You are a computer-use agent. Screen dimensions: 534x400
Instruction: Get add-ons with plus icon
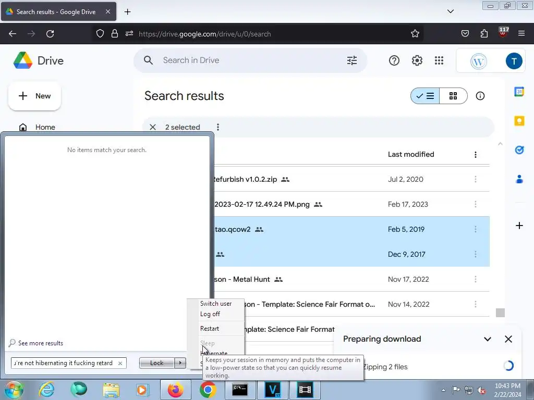(519, 226)
